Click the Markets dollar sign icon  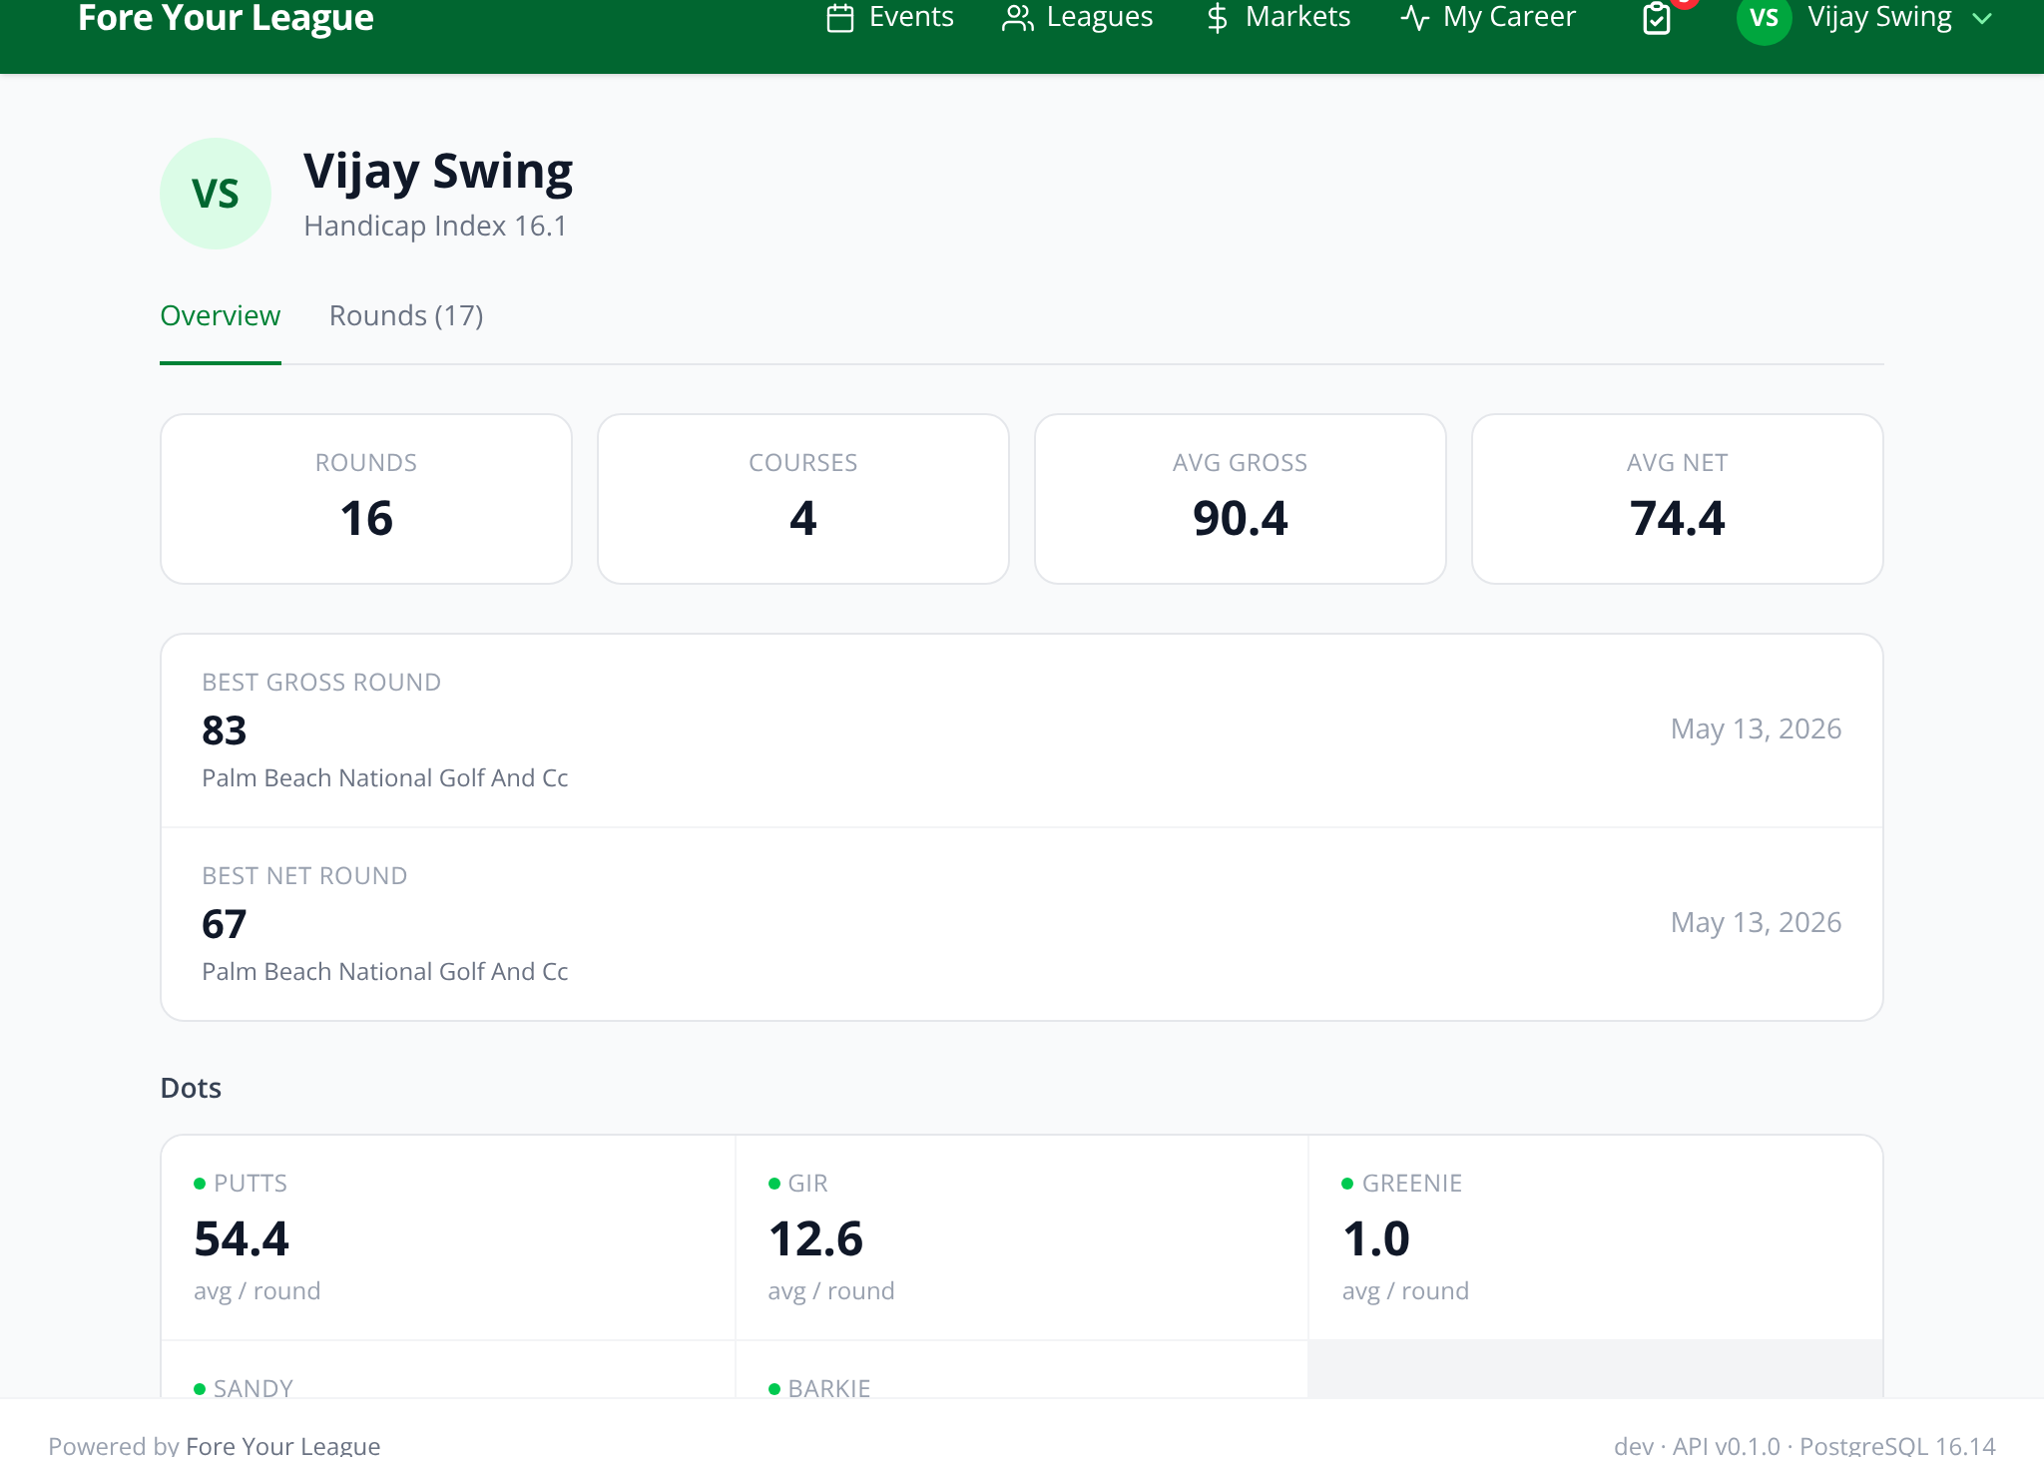[1217, 18]
